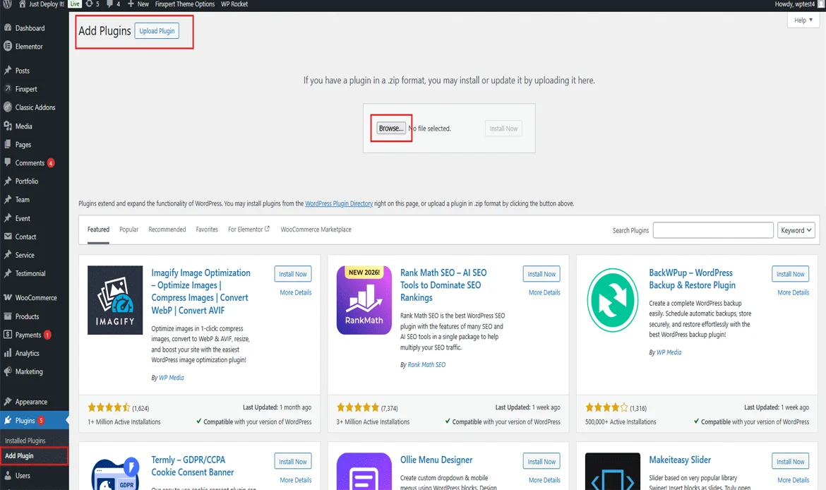Install the Makeiteasy Slider plugin

[x=791, y=462]
